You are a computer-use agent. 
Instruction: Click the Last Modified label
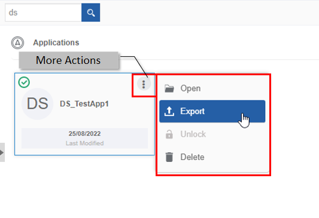[84, 143]
